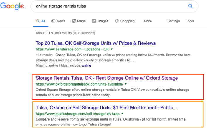Viewport: 207px width, 129px height.
Task: Open the Settings menu
Action: pos(173,21)
